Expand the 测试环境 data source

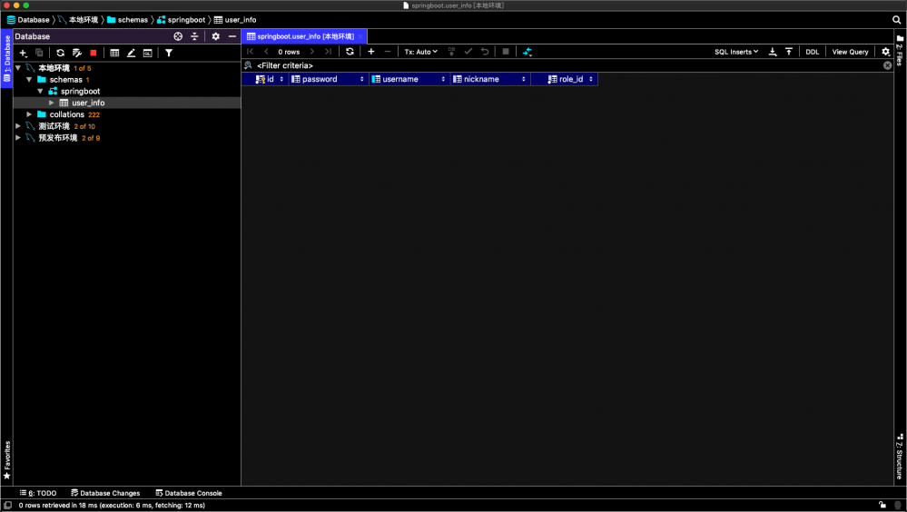(x=18, y=125)
